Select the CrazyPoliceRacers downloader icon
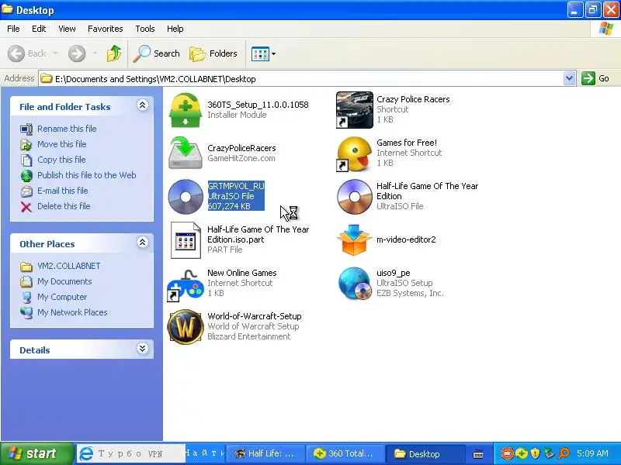The width and height of the screenshot is (621, 465). (186, 153)
